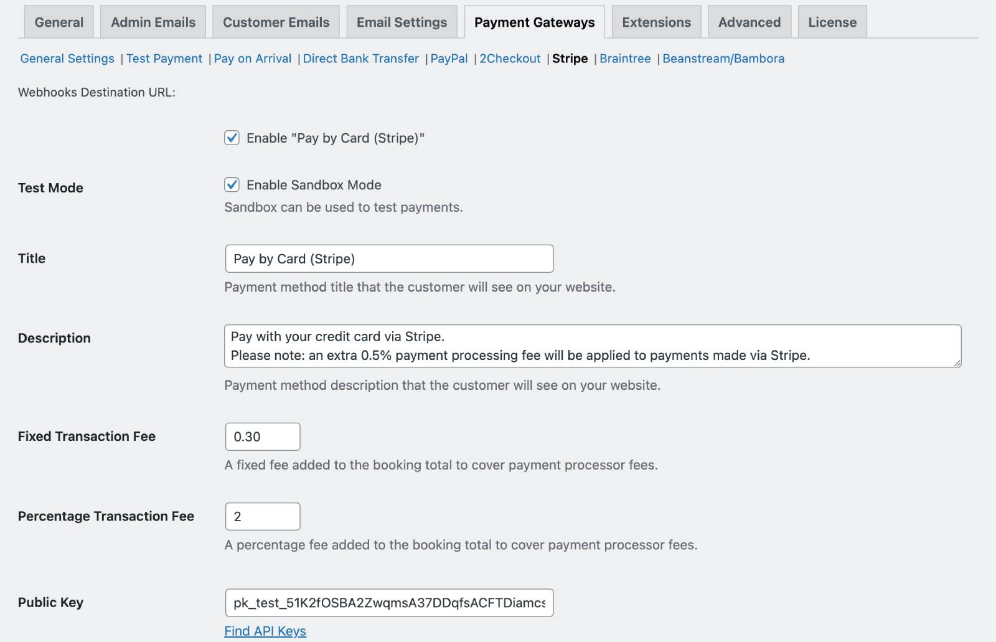
Task: Click the Public Key input field
Action: 389,603
